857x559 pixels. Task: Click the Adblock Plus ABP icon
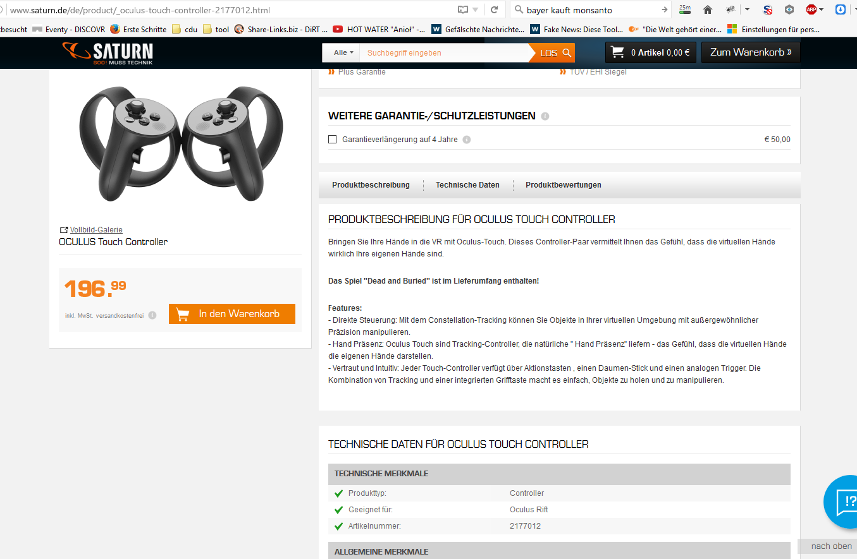tap(811, 9)
